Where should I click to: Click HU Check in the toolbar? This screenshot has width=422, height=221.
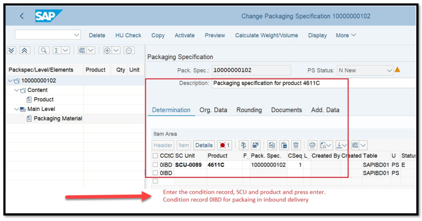(128, 35)
